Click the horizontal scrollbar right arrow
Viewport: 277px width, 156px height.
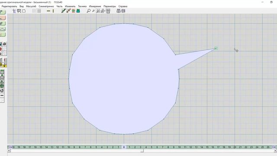275,151
